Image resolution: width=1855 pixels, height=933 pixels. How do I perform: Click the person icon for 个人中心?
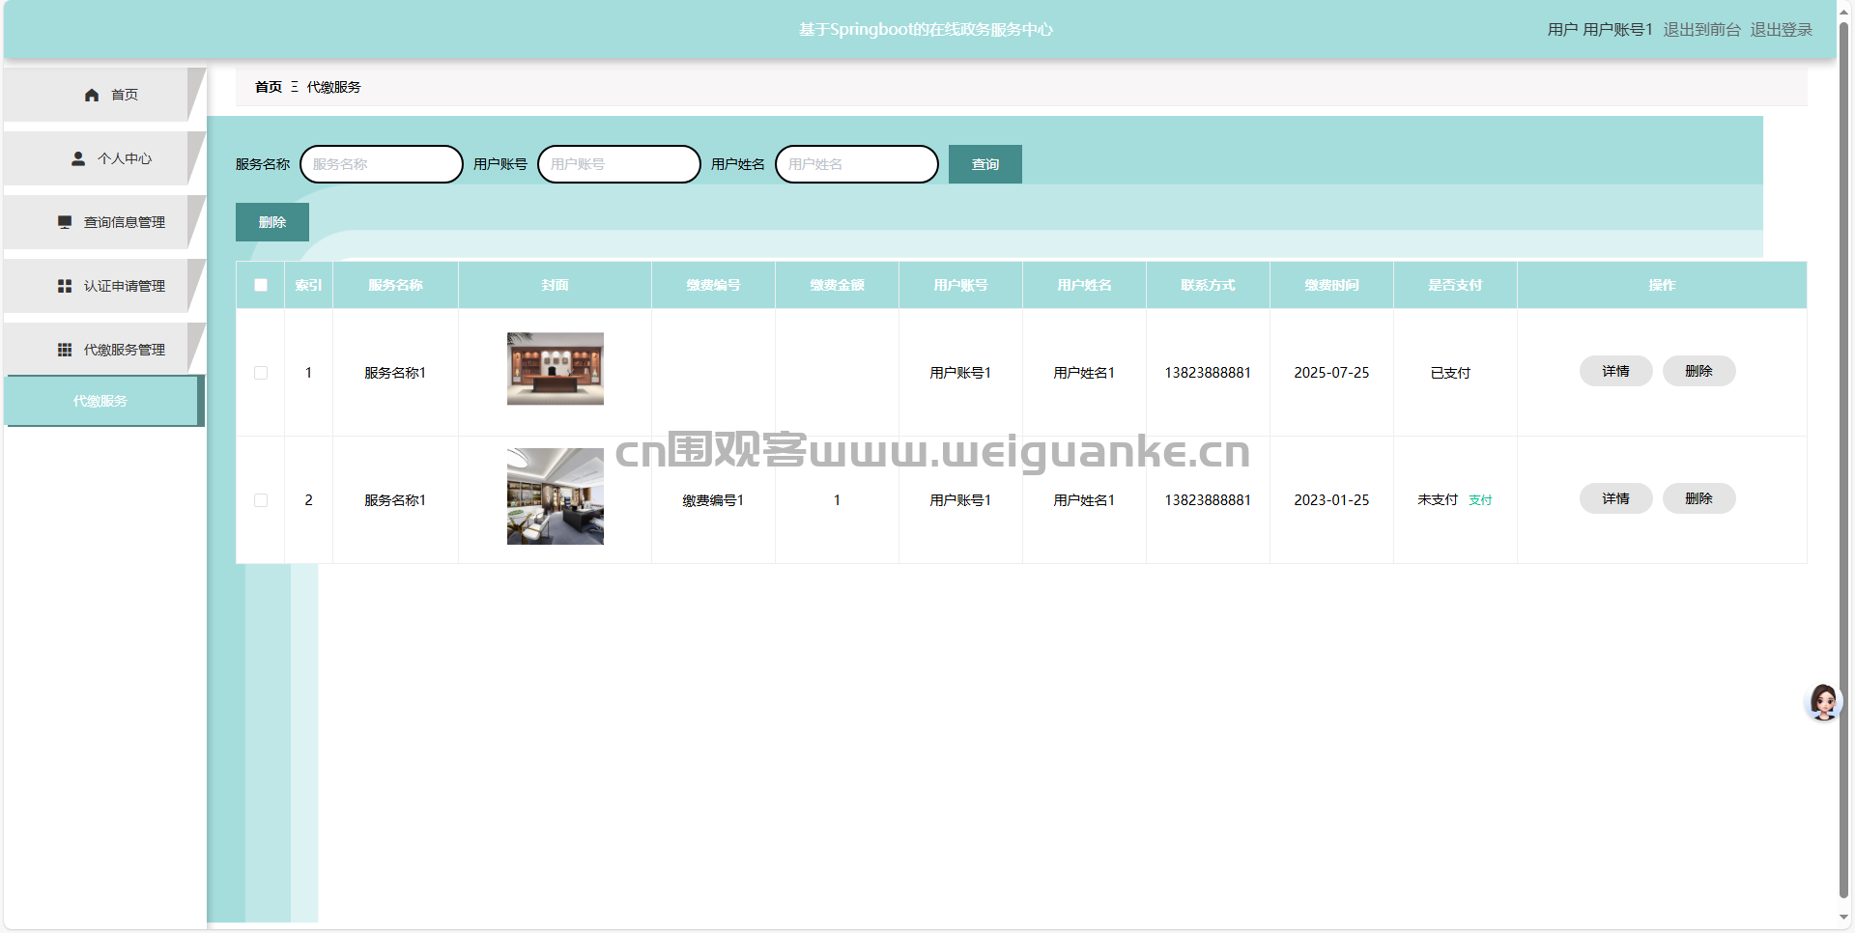pos(78,158)
